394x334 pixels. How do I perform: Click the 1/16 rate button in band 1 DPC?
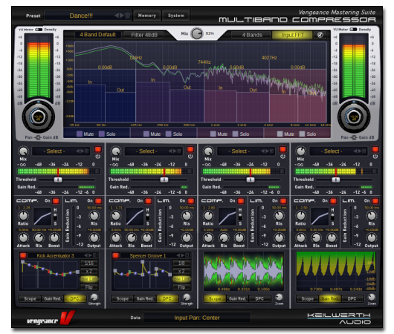tap(89, 263)
